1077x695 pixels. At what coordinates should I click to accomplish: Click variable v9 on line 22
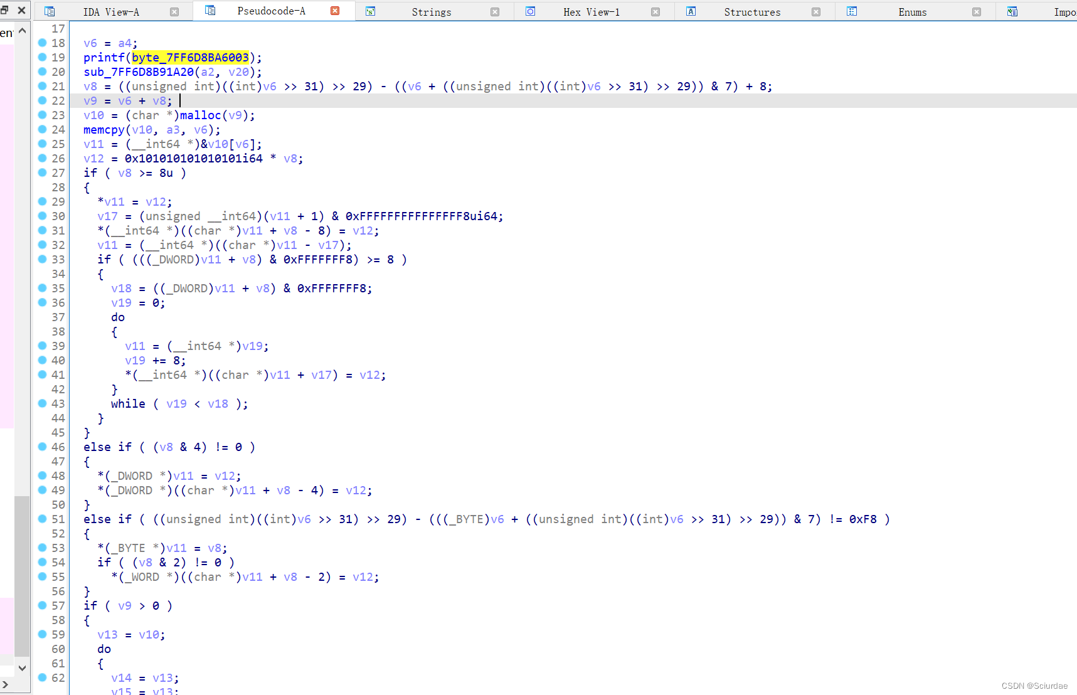90,101
